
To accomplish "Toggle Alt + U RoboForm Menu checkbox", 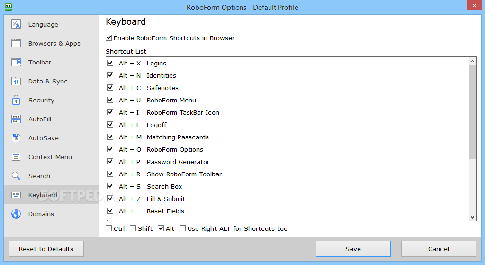I will coord(110,100).
